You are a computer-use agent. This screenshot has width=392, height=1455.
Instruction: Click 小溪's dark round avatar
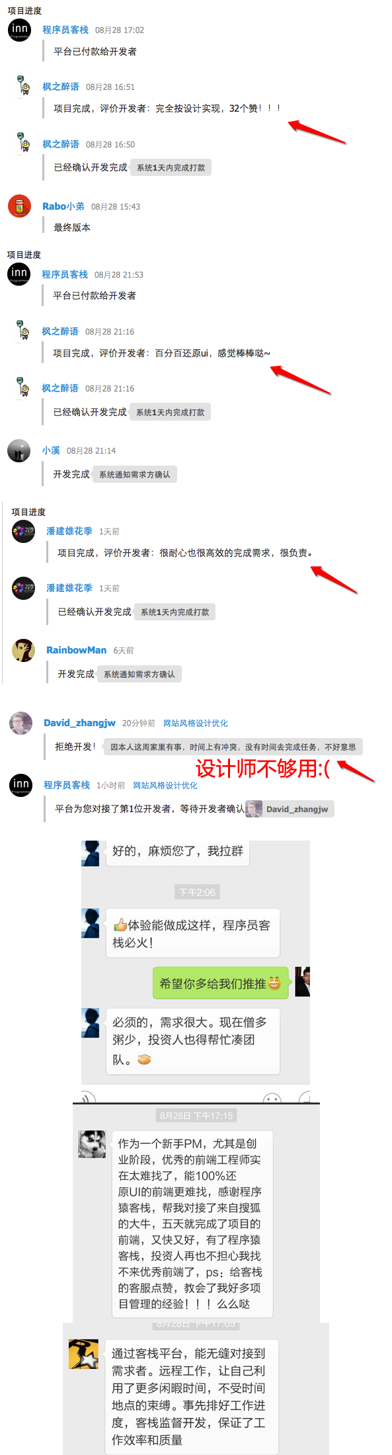point(19,450)
